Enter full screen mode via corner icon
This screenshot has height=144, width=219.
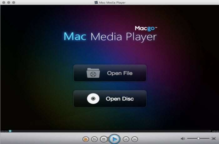pos(214,139)
